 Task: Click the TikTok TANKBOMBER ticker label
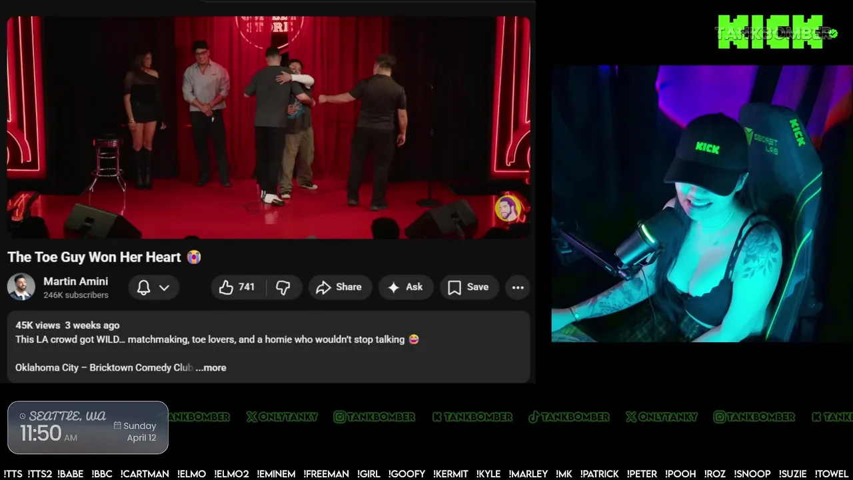[x=568, y=417]
